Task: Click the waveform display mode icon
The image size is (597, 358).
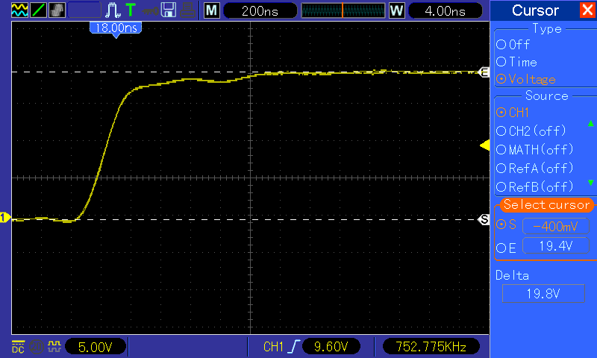Action: 19,10
